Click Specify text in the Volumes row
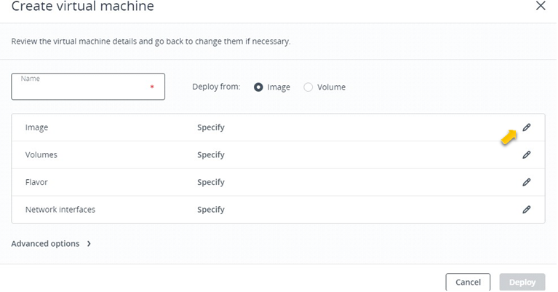Viewport: 558px width, 292px height. point(211,155)
